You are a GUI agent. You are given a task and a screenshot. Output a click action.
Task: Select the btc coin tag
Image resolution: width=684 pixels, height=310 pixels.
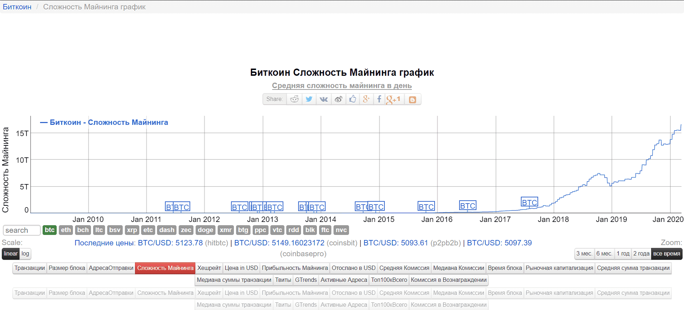[x=49, y=230]
